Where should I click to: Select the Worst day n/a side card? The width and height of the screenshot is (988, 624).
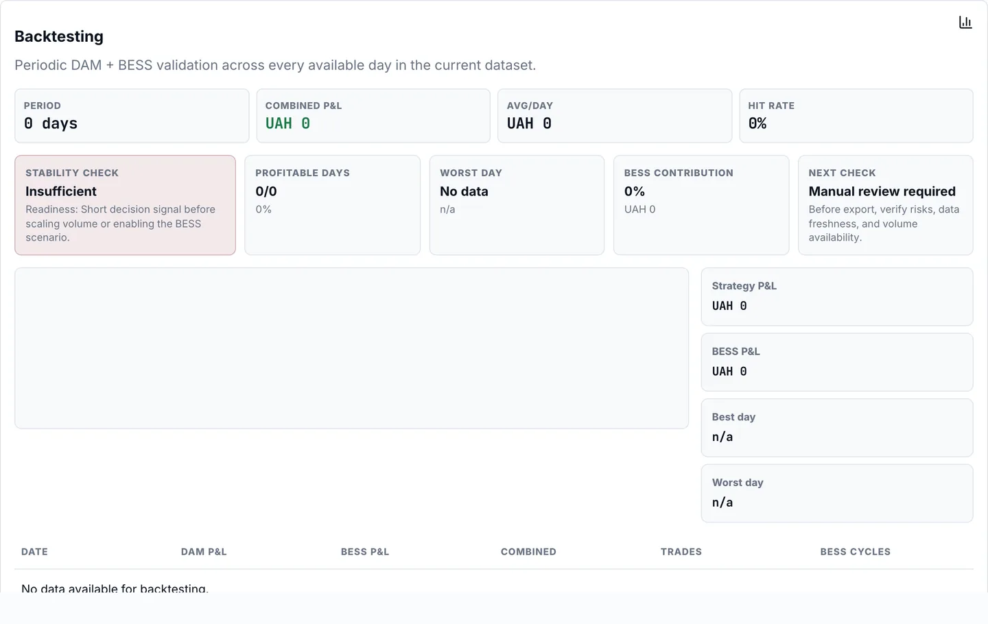click(x=837, y=494)
